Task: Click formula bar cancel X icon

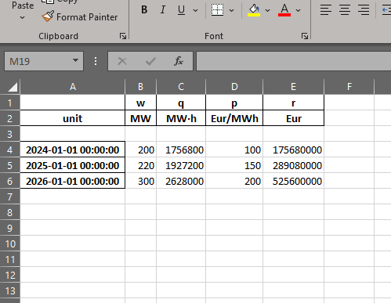Action: coord(122,61)
